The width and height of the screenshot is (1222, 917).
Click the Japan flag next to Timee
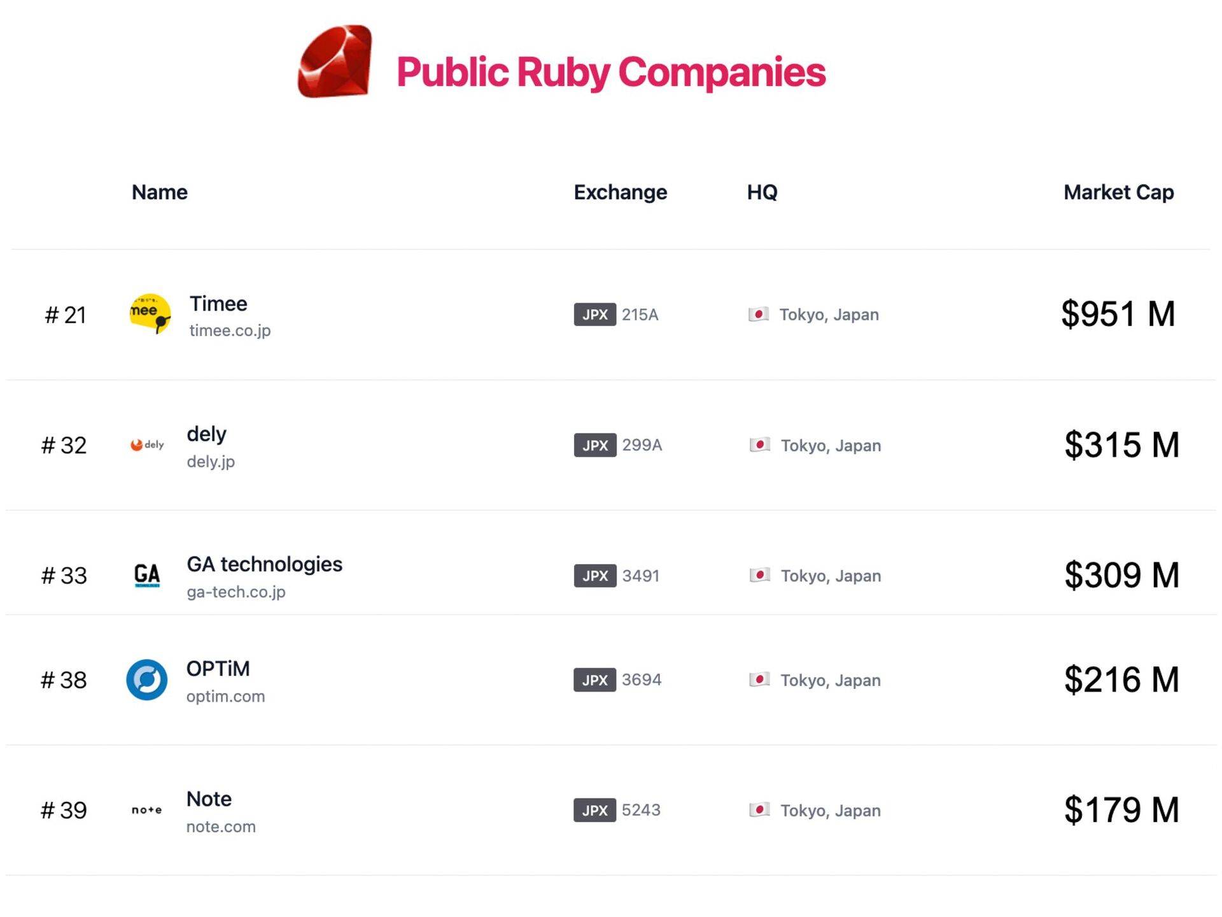[759, 314]
